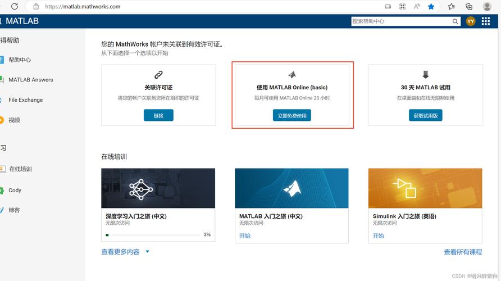The height and width of the screenshot is (281, 501).
Task: Click the chain link icon above 关联许可证
Action: point(158,75)
